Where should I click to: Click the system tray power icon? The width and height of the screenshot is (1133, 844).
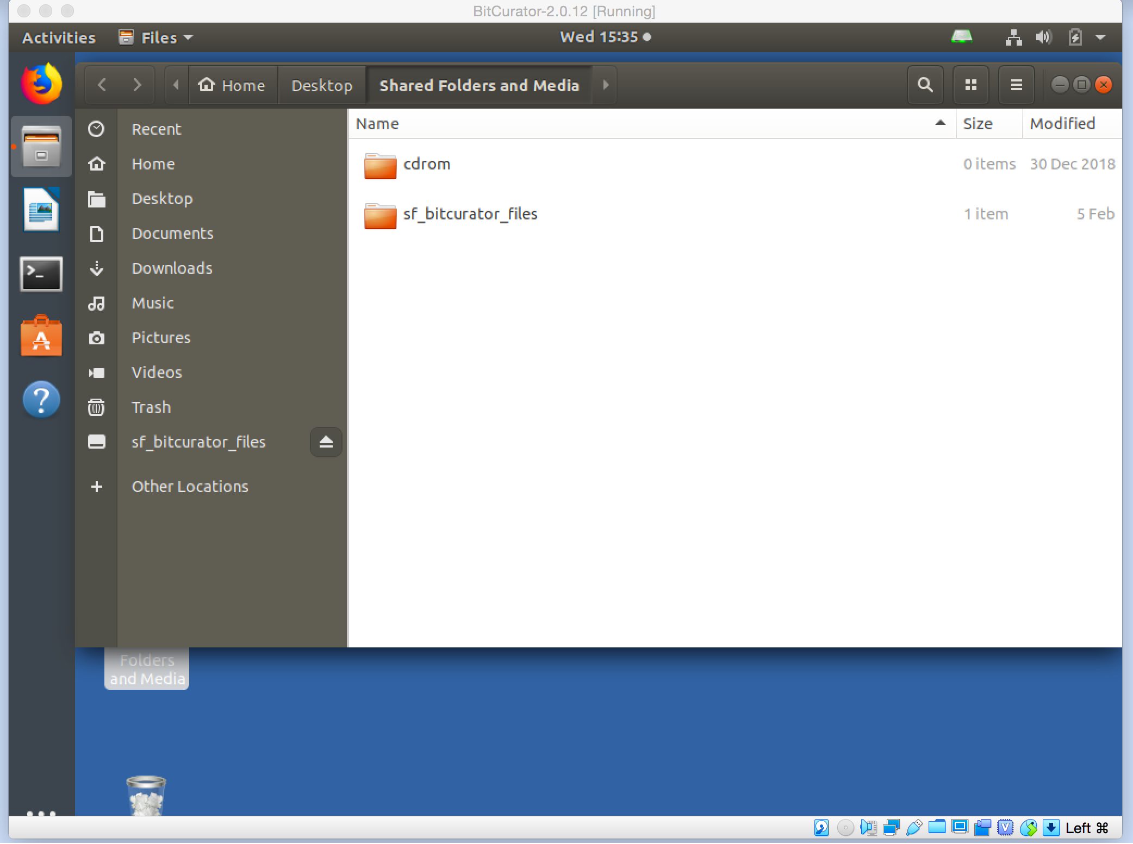(1074, 37)
